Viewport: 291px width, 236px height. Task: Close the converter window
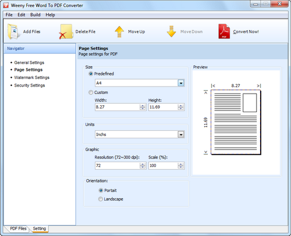(279, 4)
